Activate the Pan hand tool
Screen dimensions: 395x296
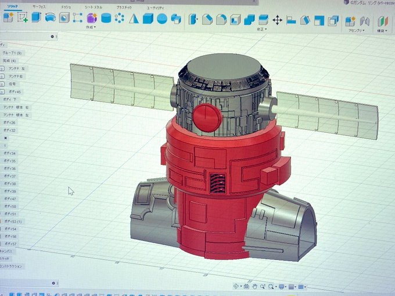[254, 287]
